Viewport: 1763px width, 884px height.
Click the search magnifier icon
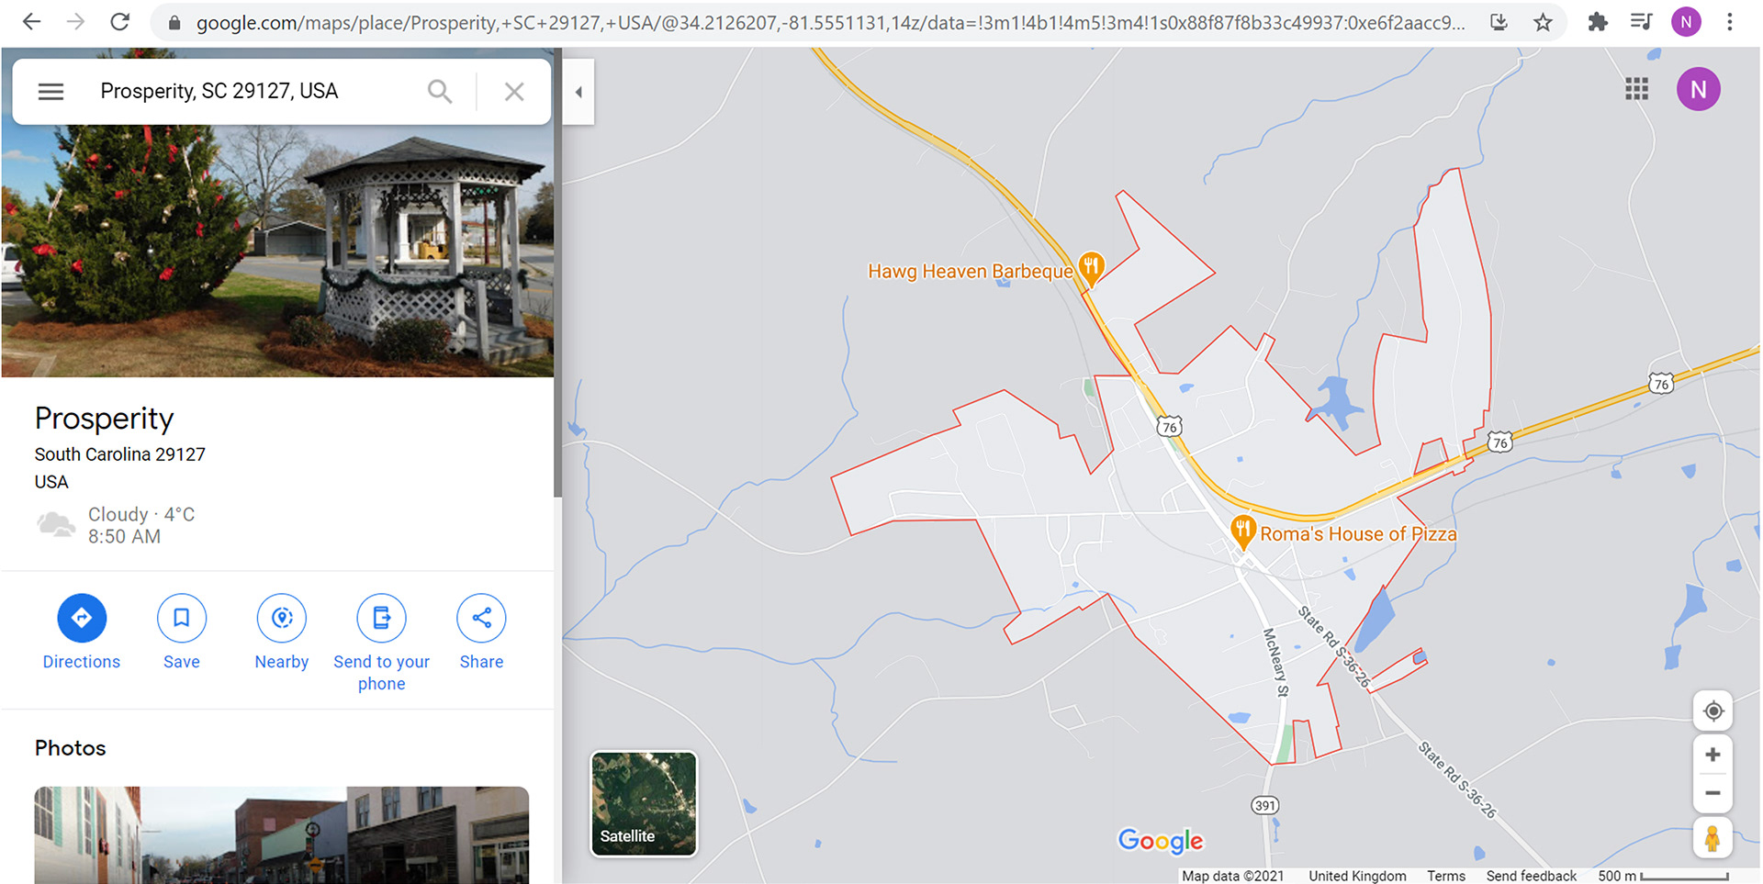440,91
